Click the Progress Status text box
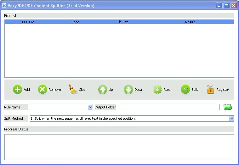The image size is (239, 165). tap(119, 147)
